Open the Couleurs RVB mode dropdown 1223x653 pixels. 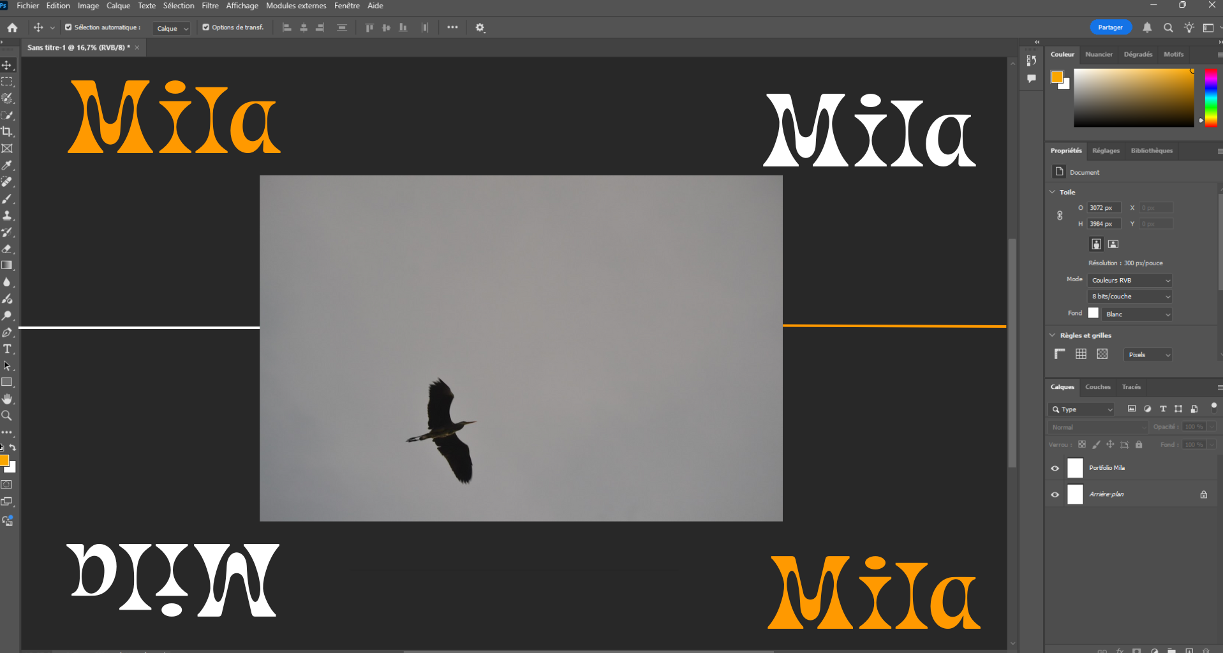point(1129,280)
